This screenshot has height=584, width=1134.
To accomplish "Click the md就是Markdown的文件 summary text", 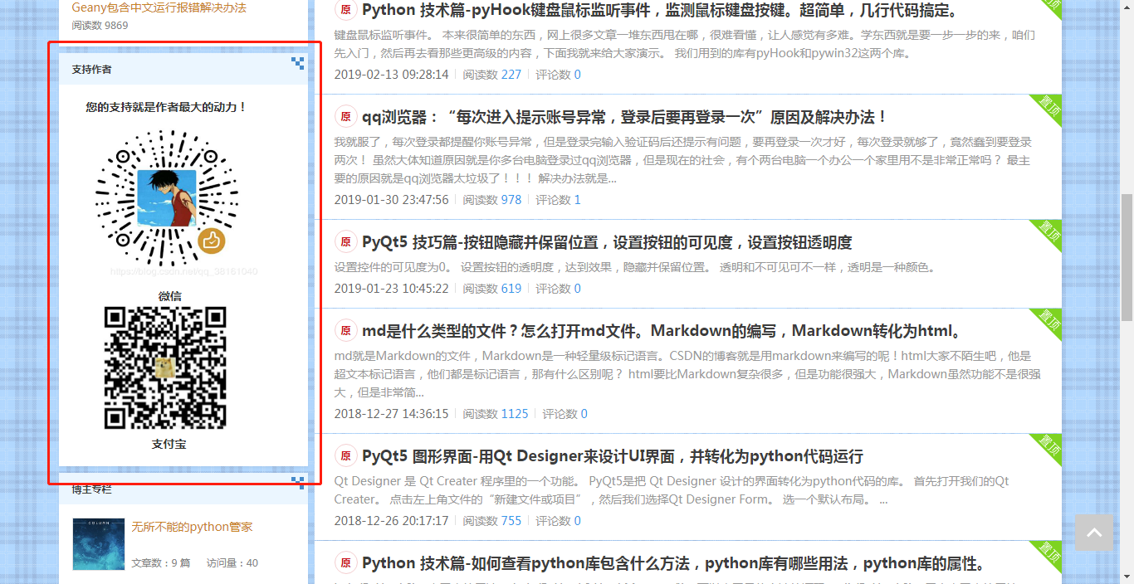I will [x=687, y=374].
